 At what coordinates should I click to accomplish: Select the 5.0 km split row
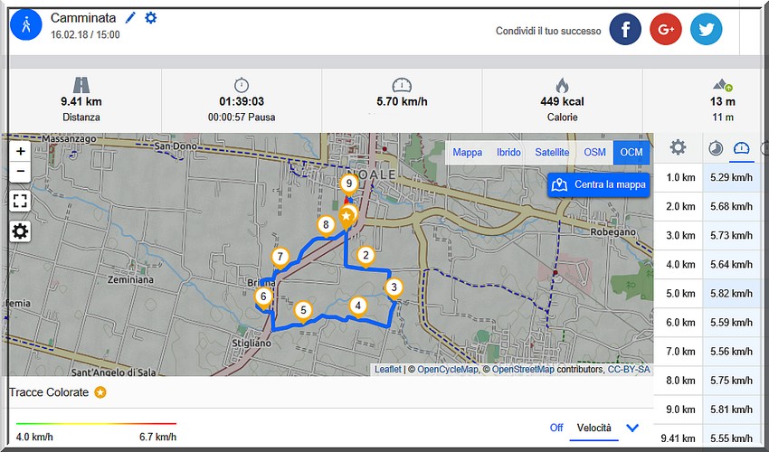tap(707, 293)
